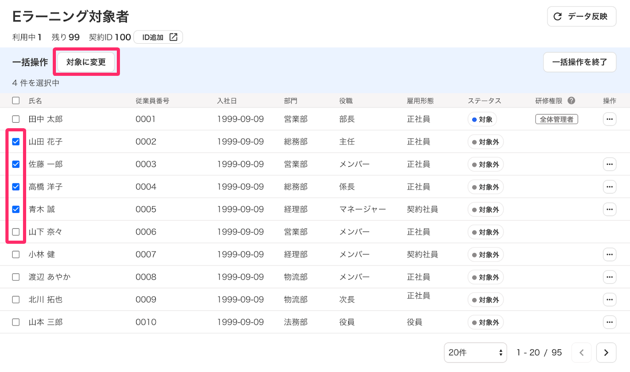The width and height of the screenshot is (630, 372).
Task: Click the 対象に変更 bulk button
Action: point(86,62)
